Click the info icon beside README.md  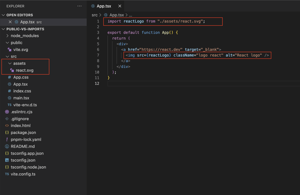click(7, 146)
